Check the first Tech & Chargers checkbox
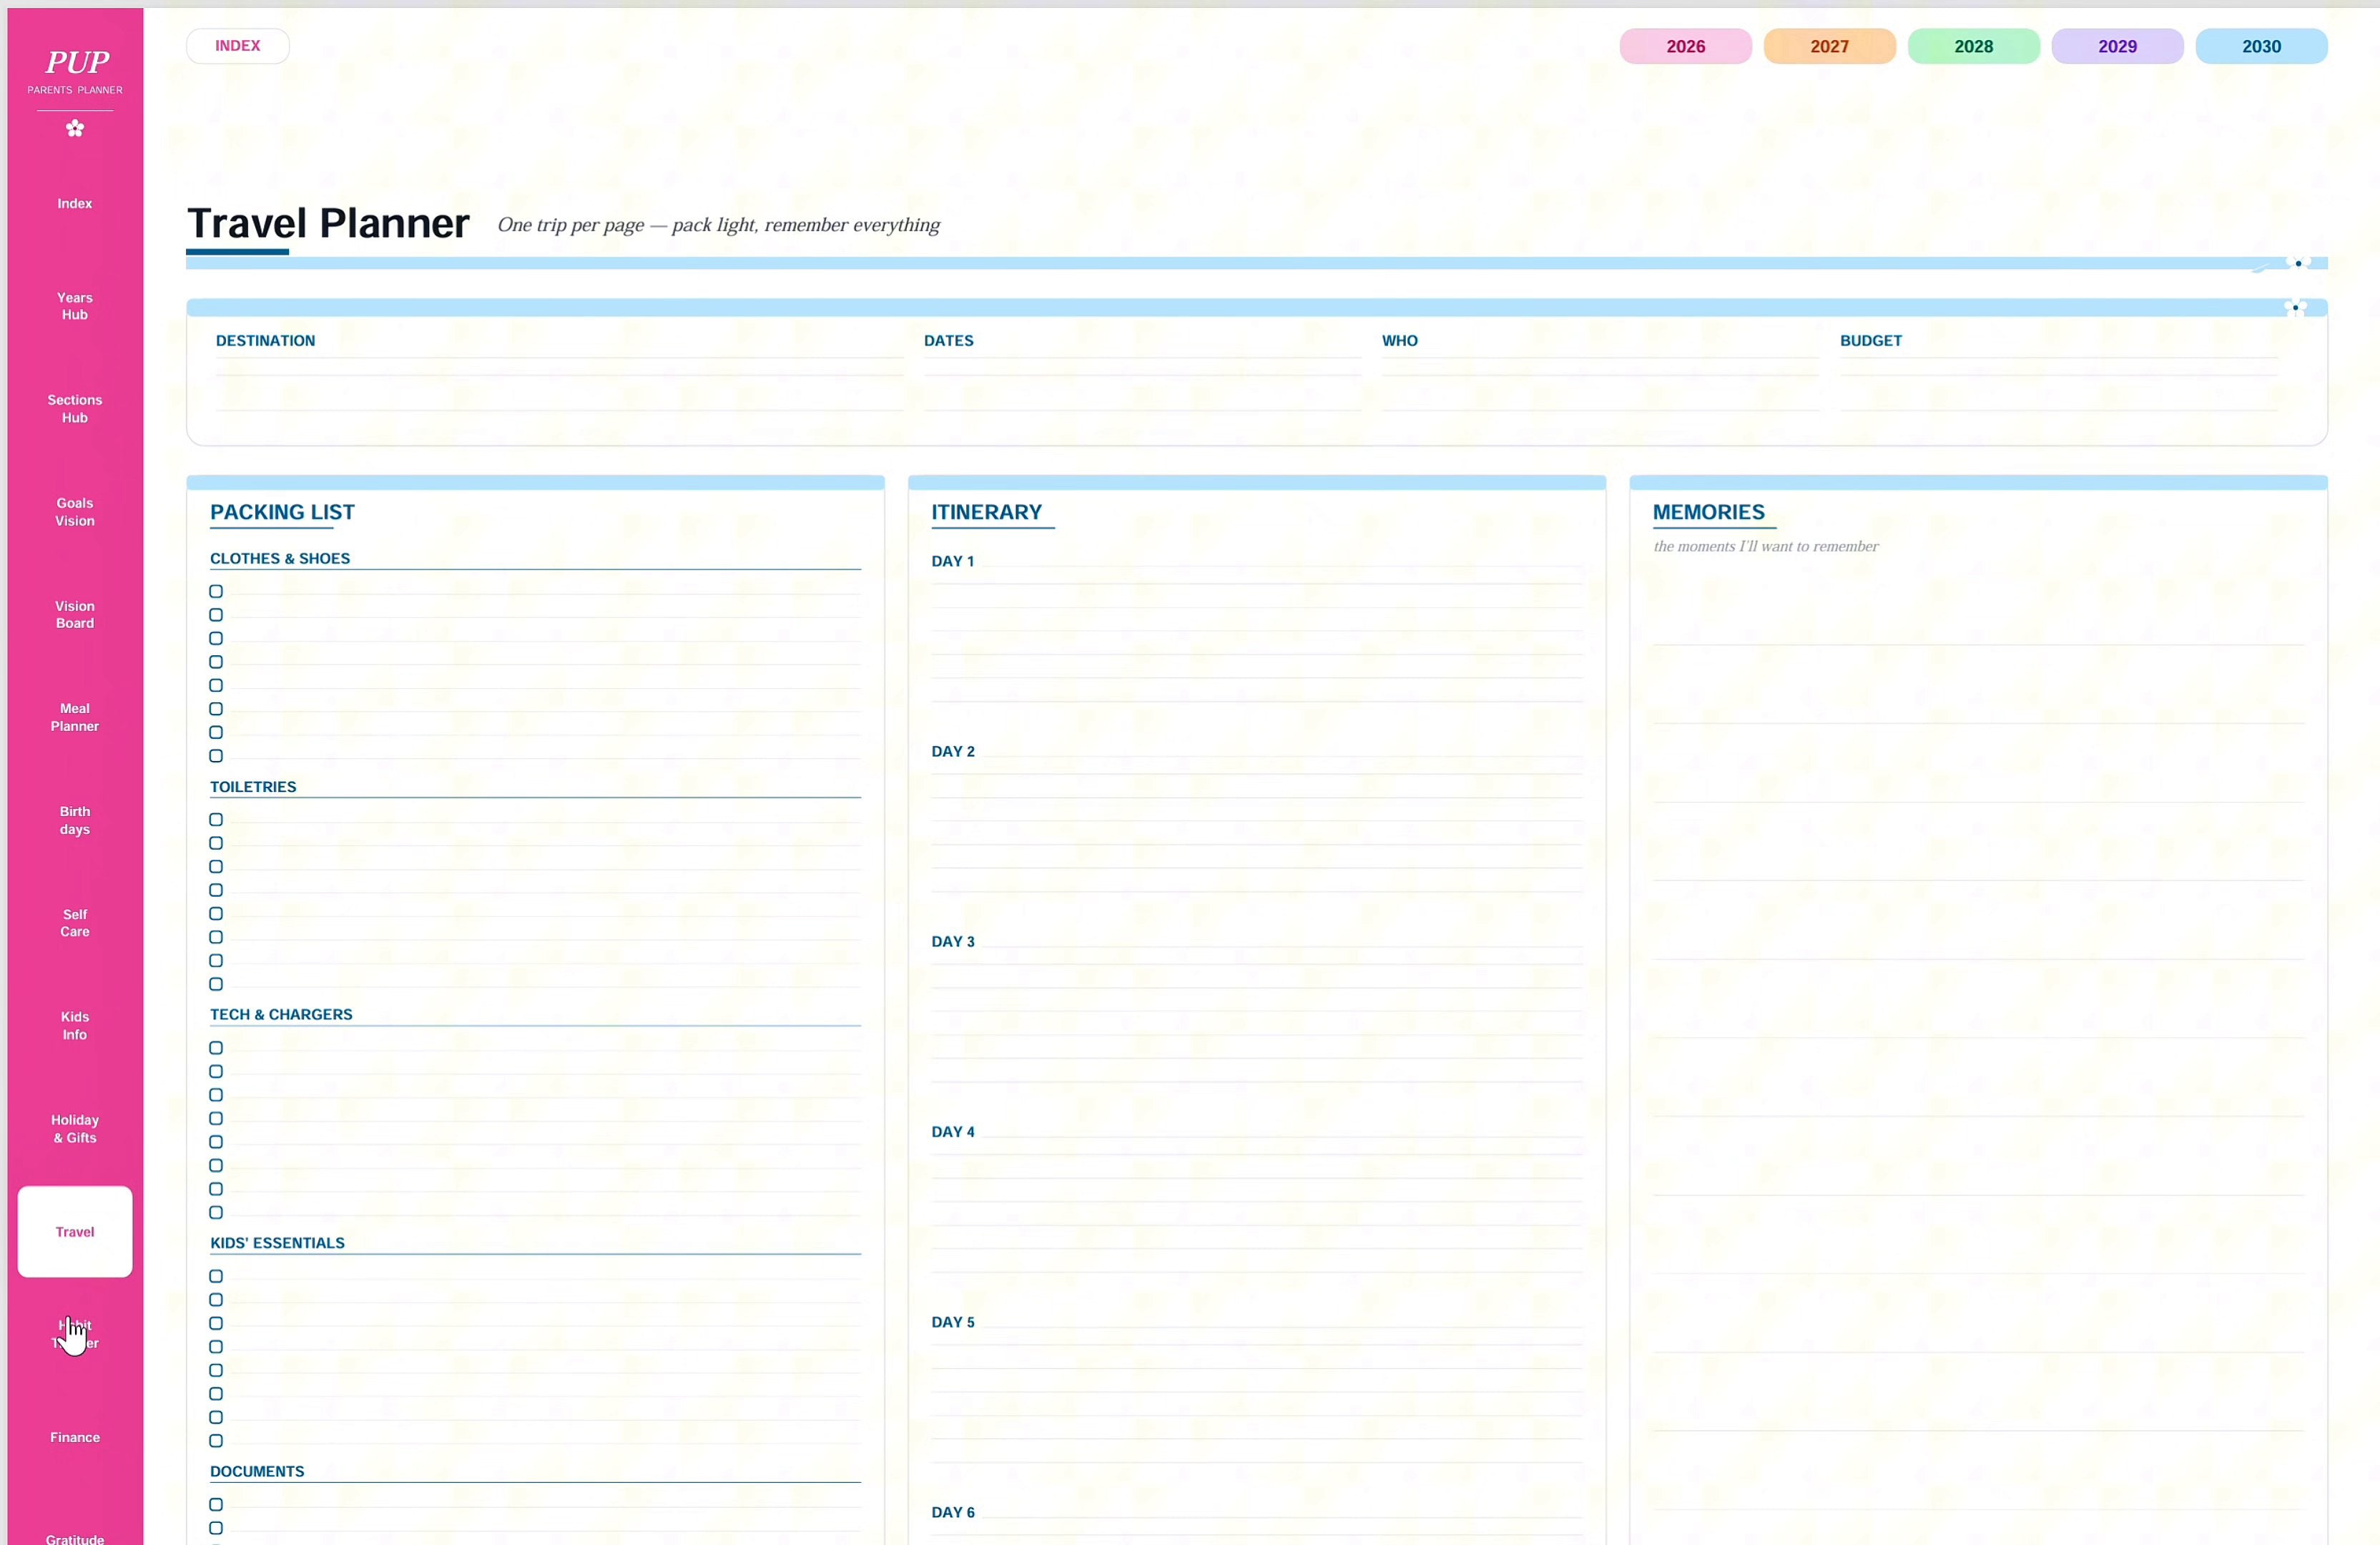2380x1545 pixels. click(x=216, y=1048)
